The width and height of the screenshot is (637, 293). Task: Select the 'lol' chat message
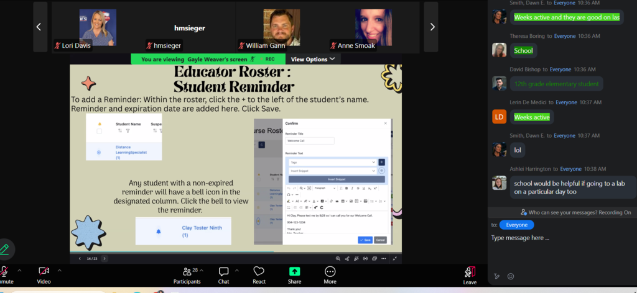point(518,150)
